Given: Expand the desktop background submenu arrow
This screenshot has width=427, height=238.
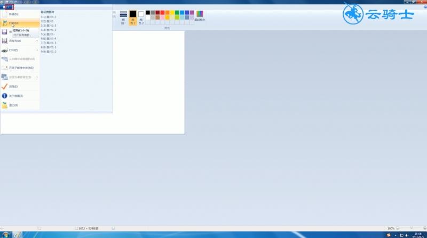Looking at the screenshot, I should [37, 77].
